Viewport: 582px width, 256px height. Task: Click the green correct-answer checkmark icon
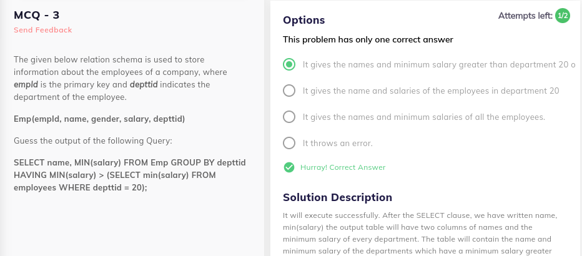tap(289, 167)
